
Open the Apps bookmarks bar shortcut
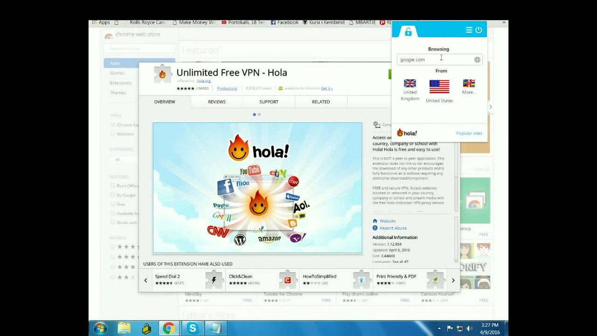click(x=101, y=22)
